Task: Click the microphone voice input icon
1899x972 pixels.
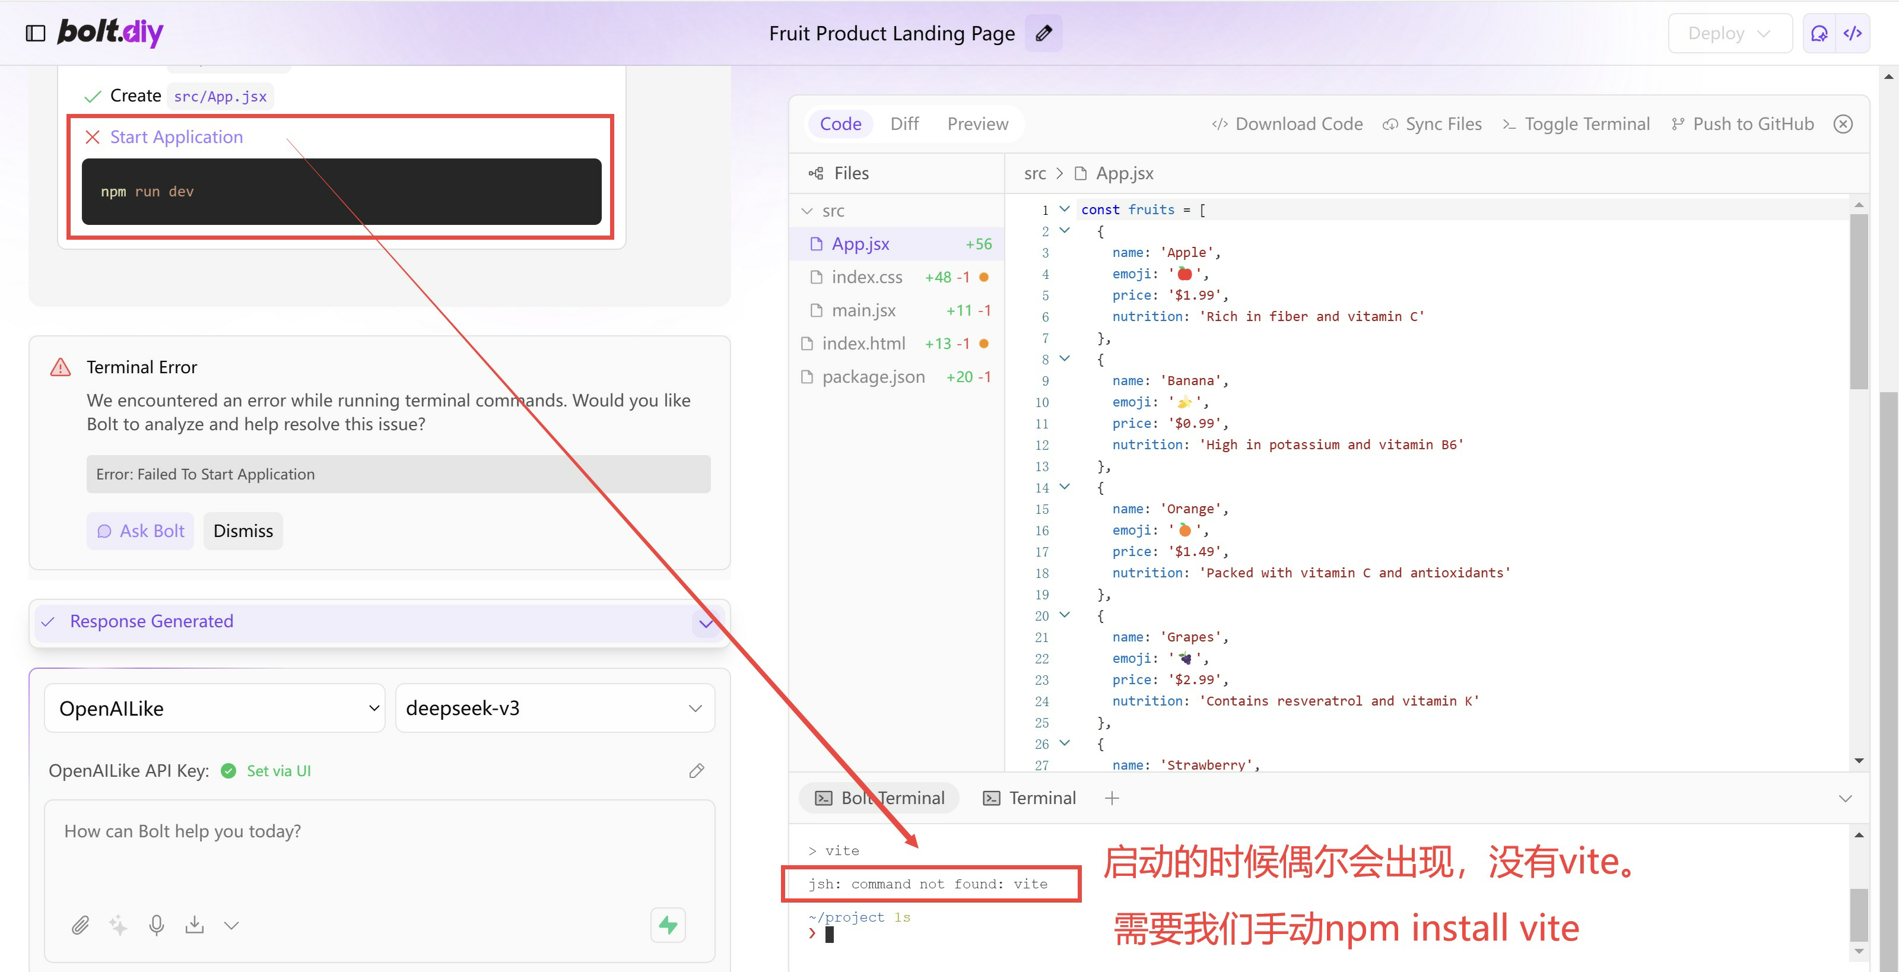Action: [156, 925]
